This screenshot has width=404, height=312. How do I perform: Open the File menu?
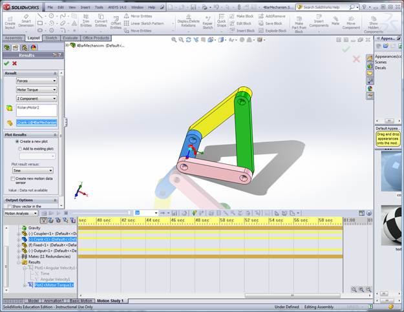[x=50, y=7]
